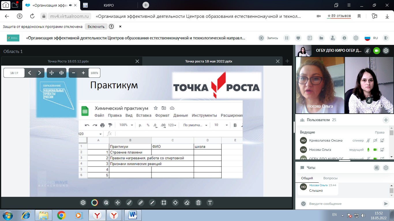
Task: Open the RU language selector
Action: 371,38
